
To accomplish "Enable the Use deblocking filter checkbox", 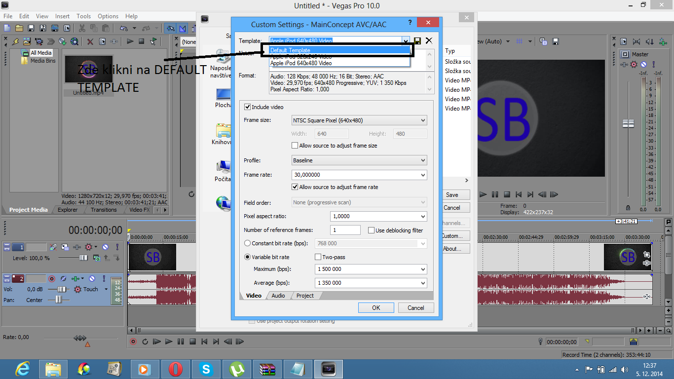I will [x=372, y=230].
